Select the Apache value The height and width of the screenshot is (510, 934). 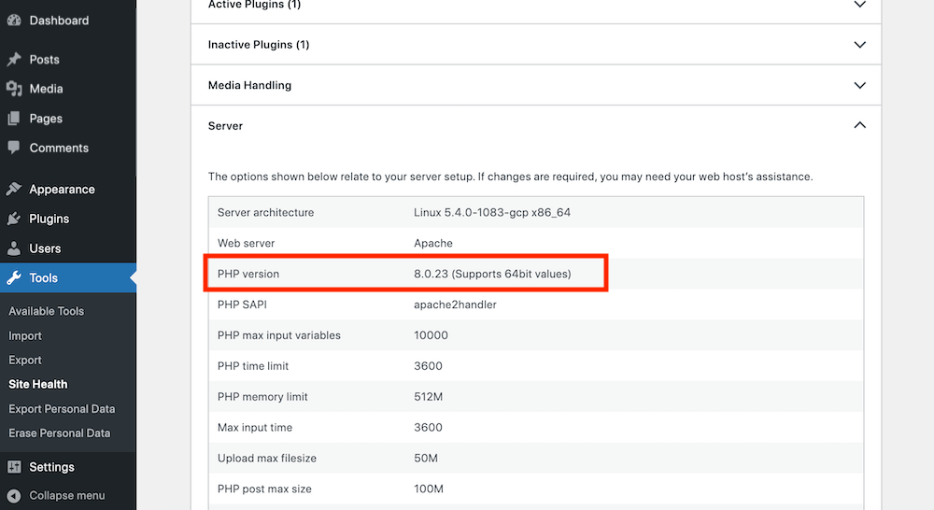(x=433, y=243)
